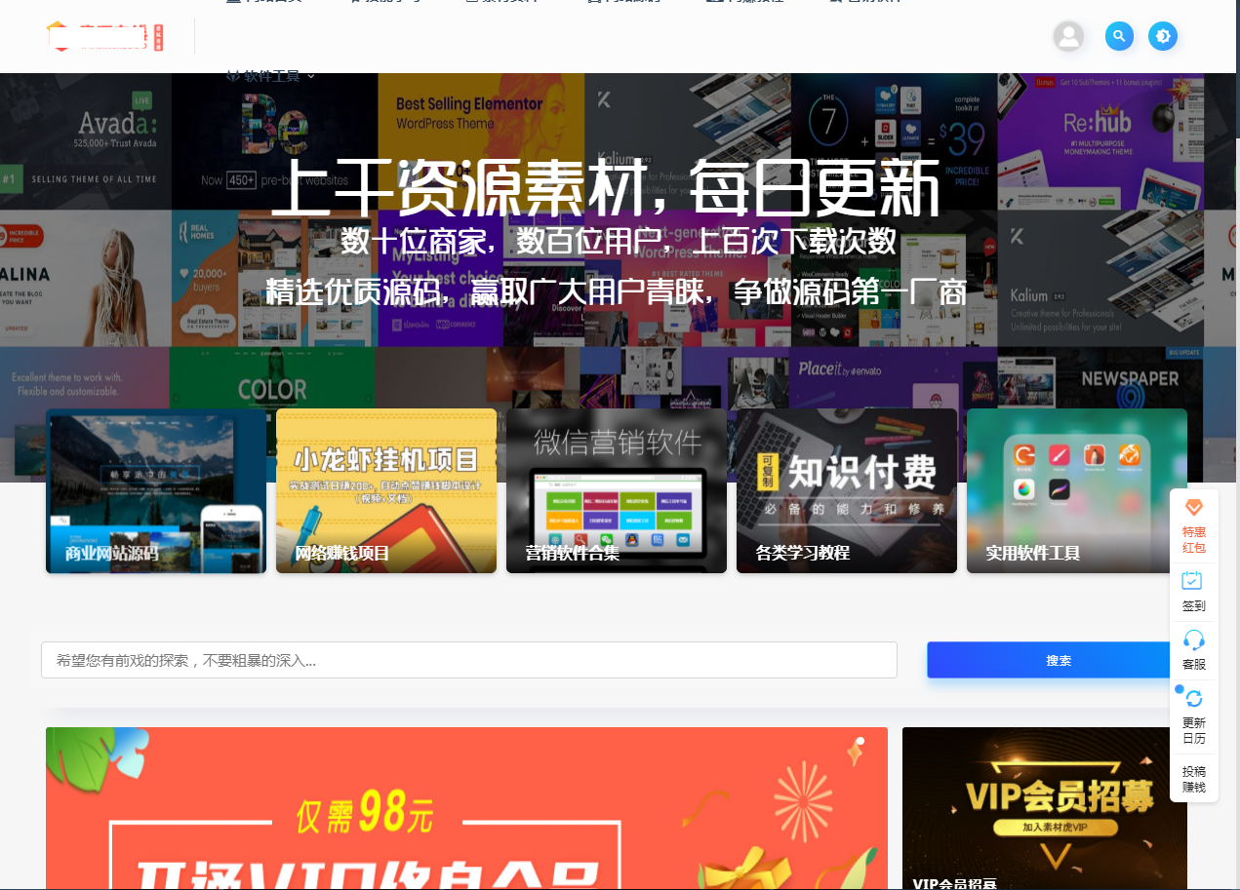Expand the 软件工具 category dropdown

(269, 75)
